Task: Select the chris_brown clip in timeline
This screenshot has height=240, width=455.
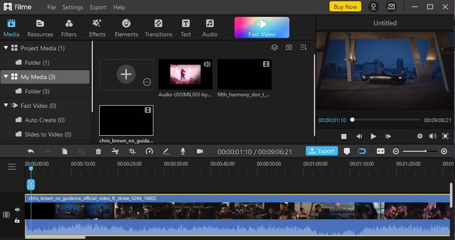Action: [237, 215]
